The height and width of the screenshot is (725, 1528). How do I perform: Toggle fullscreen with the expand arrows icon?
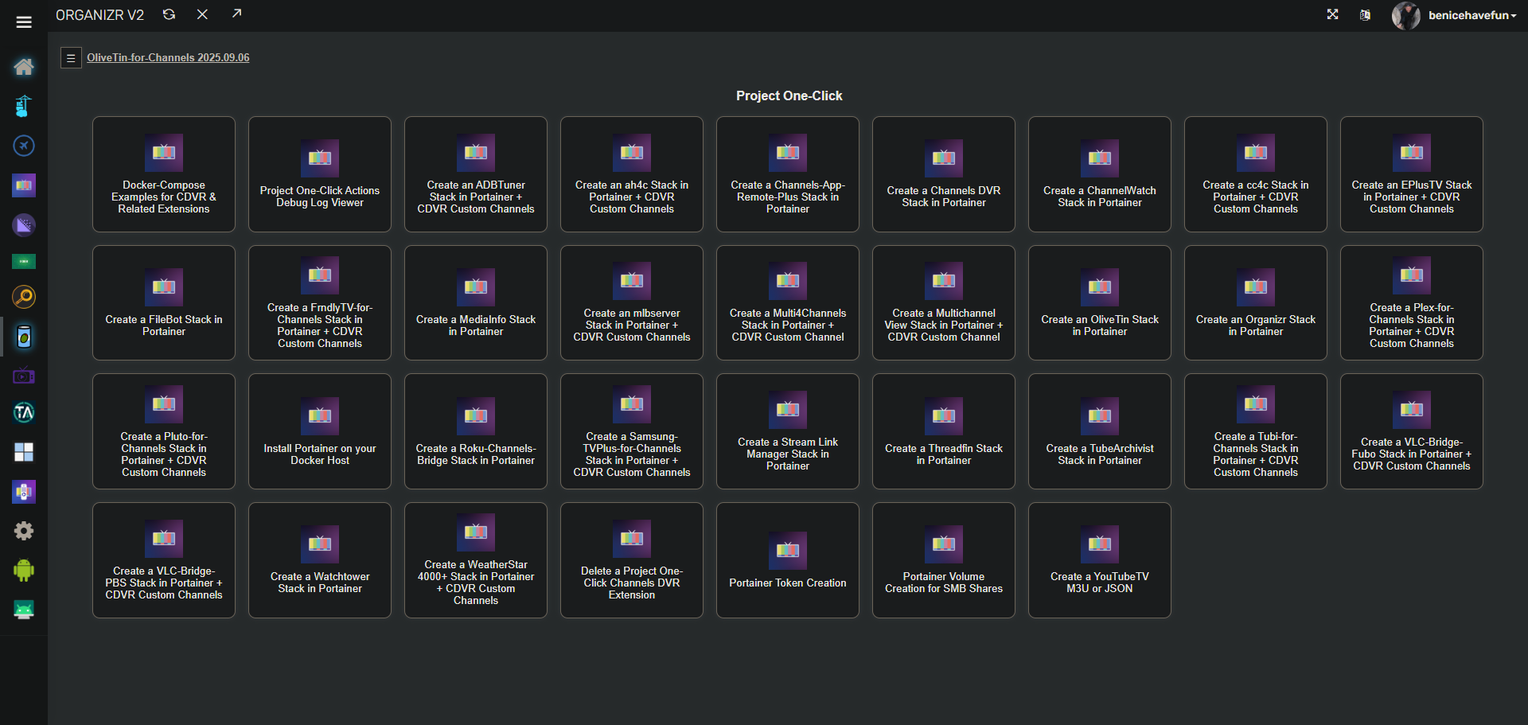coord(1332,14)
